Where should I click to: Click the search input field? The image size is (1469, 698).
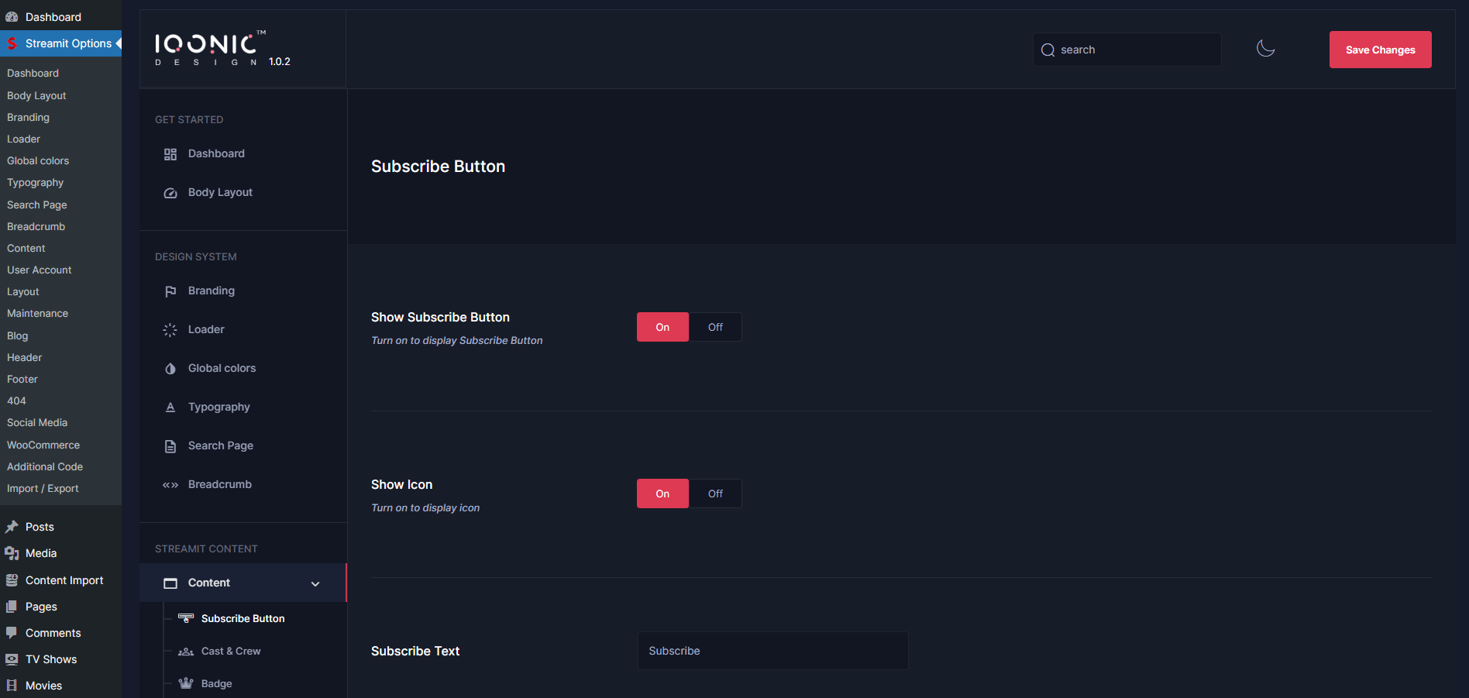[x=1127, y=50]
